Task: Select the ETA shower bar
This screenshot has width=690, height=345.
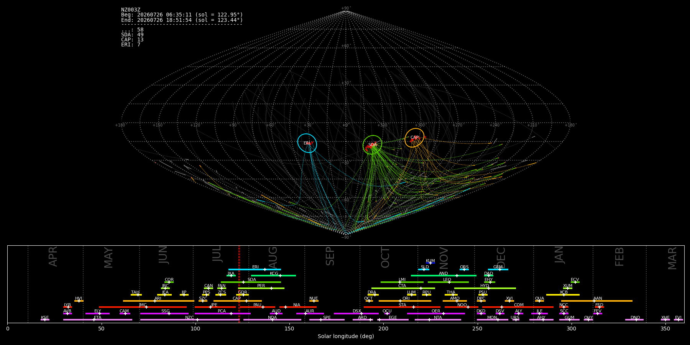Action: point(98,320)
